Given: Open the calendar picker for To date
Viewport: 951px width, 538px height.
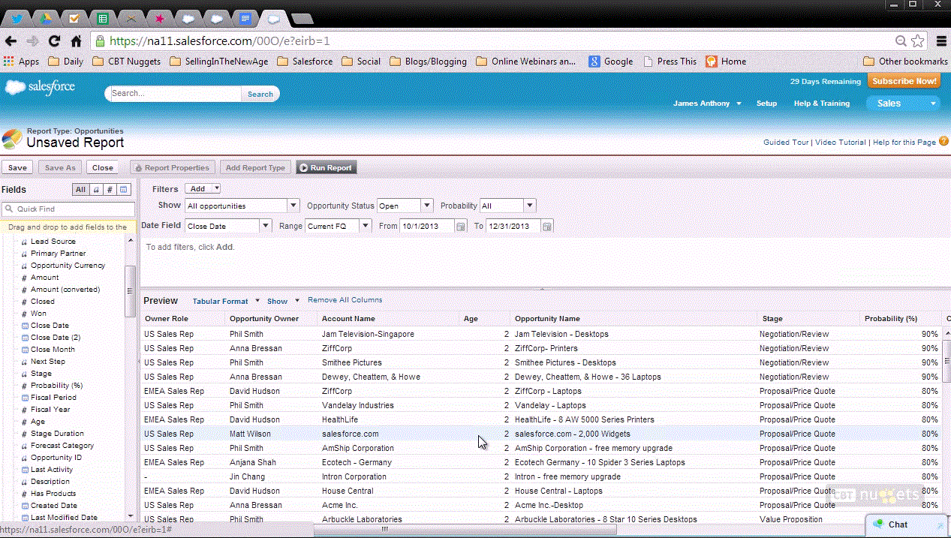Looking at the screenshot, I should [547, 226].
